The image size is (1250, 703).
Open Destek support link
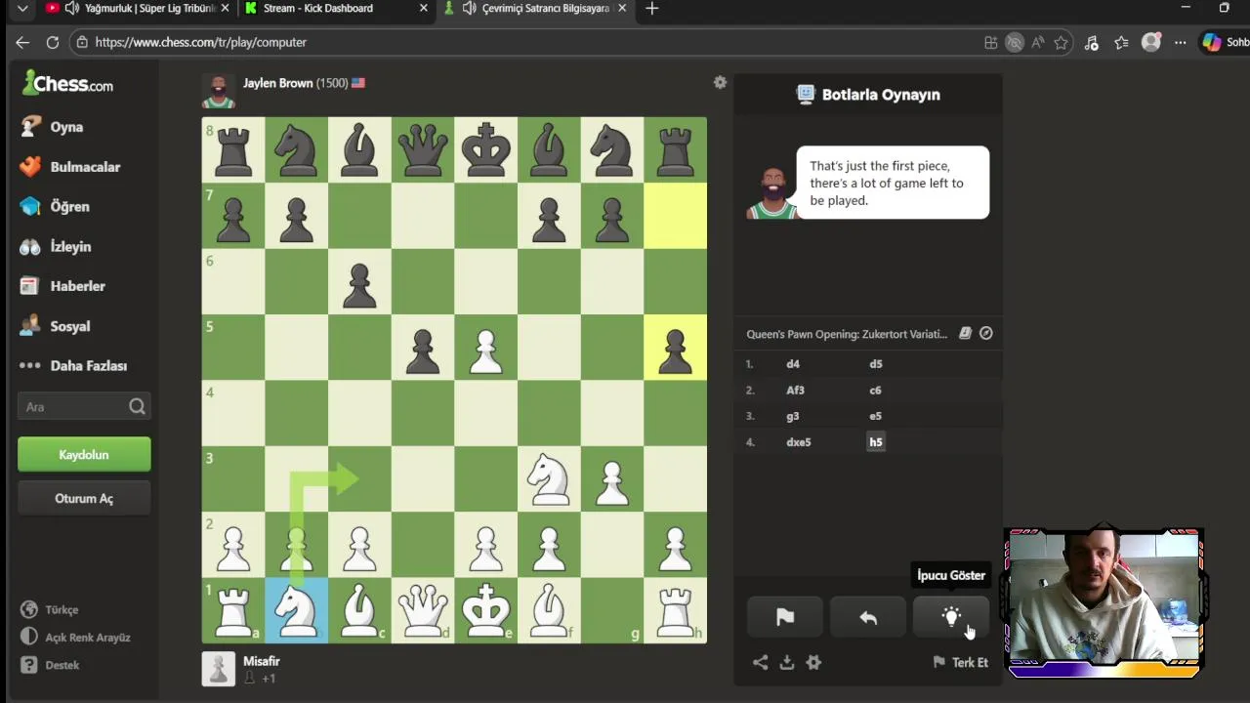point(50,665)
